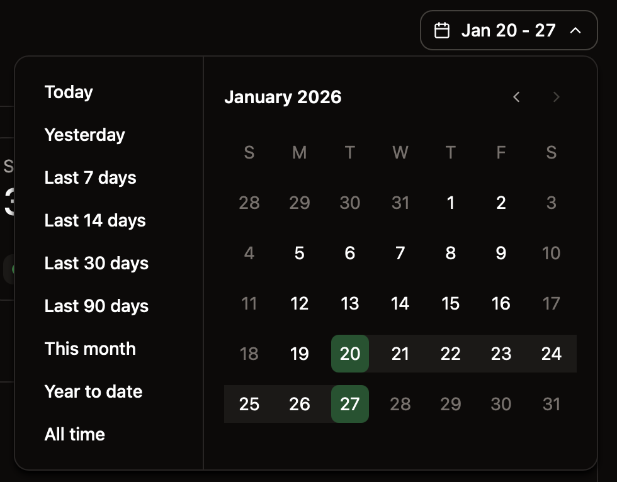Pick January 15 as a date
The height and width of the screenshot is (482, 617).
click(x=450, y=303)
